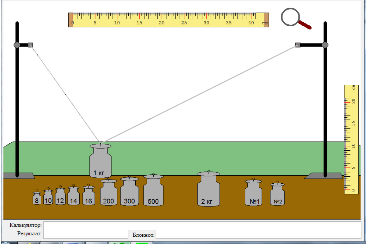Pick the 8 gram weight

(37, 197)
